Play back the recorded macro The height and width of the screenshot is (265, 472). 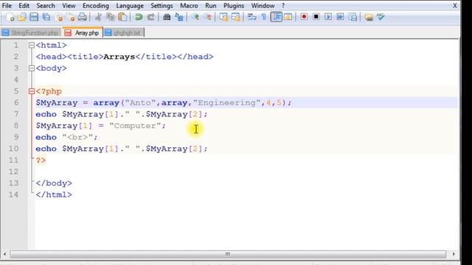328,17
